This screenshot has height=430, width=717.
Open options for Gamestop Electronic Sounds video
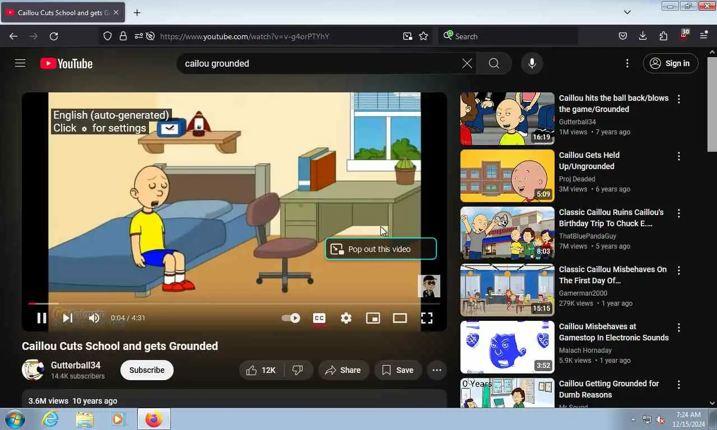coord(679,328)
